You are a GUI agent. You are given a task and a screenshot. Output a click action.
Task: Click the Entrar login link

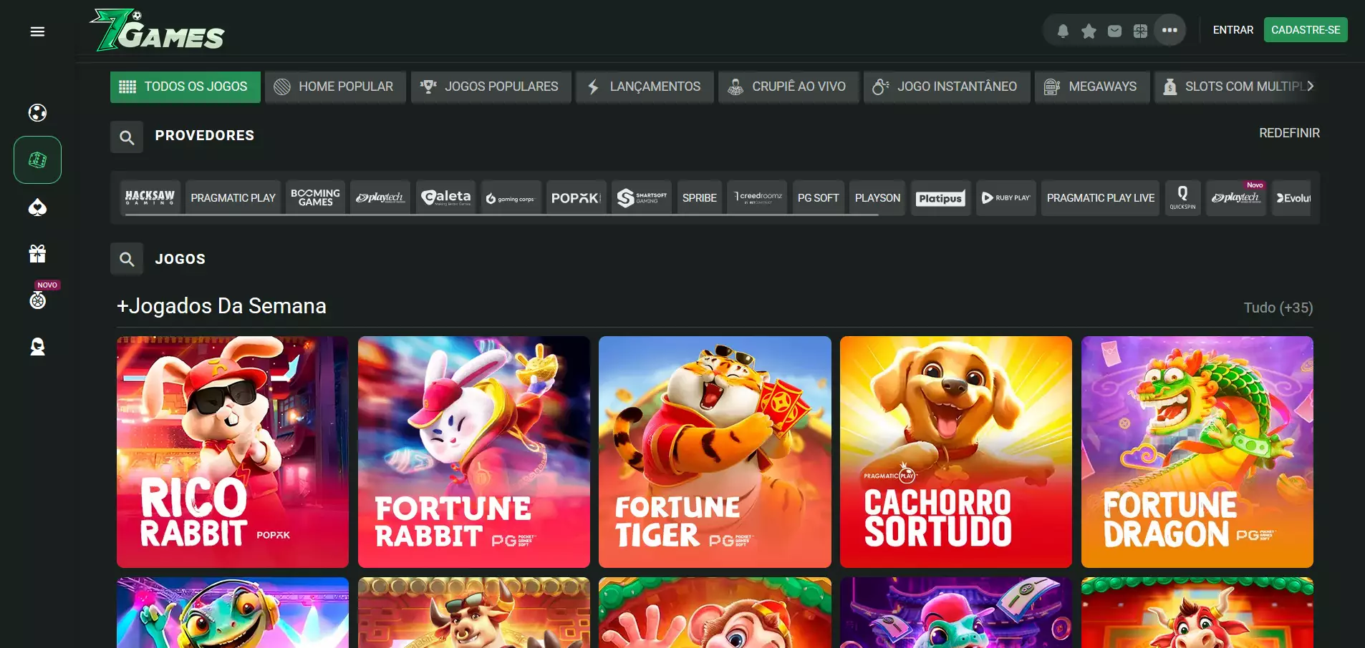(1233, 30)
